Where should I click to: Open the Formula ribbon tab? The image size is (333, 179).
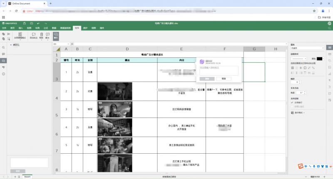pos(46,27)
